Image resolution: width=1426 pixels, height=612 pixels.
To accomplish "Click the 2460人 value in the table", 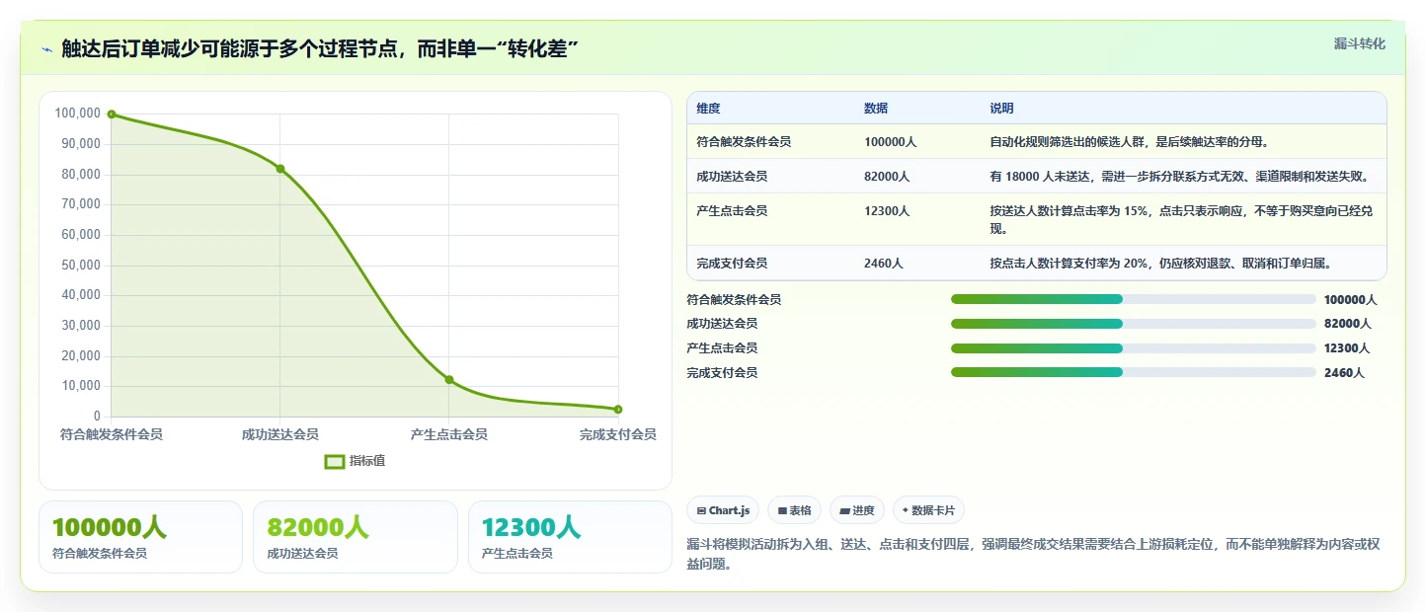I will [883, 264].
